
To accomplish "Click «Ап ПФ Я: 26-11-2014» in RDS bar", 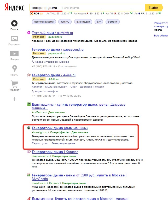I will click(x=118, y=13).
